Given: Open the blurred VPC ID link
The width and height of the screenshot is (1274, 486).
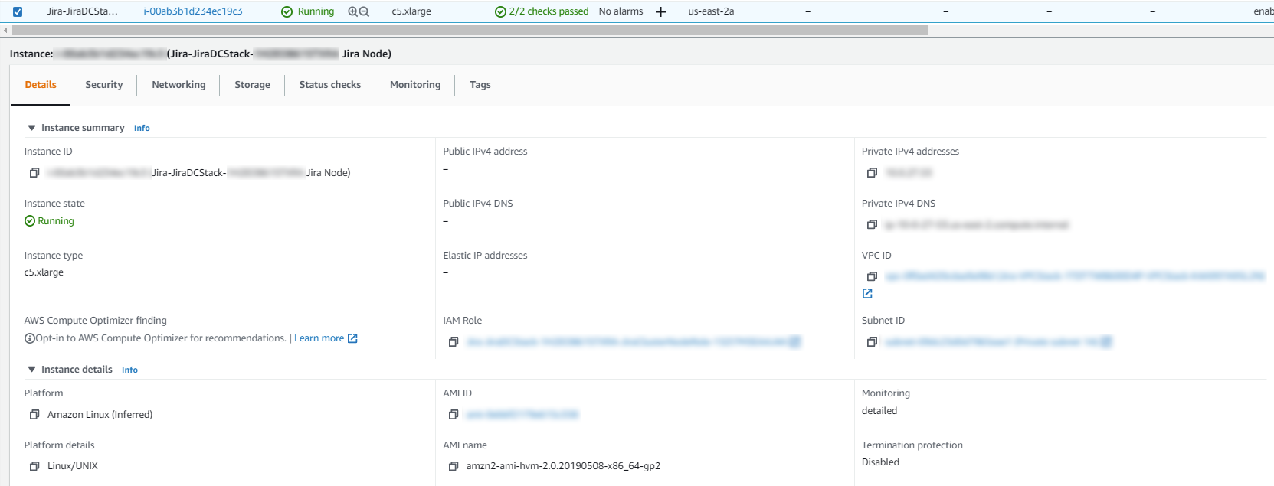Looking at the screenshot, I should [x=1074, y=276].
